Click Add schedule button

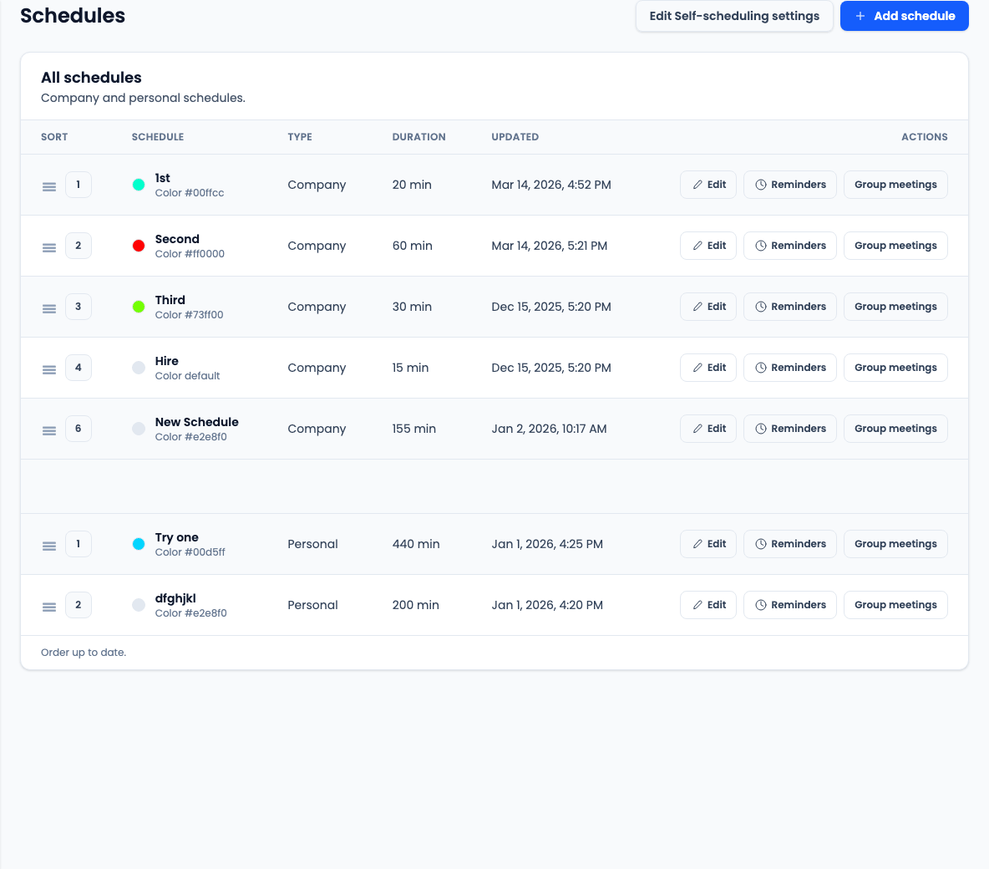click(905, 16)
